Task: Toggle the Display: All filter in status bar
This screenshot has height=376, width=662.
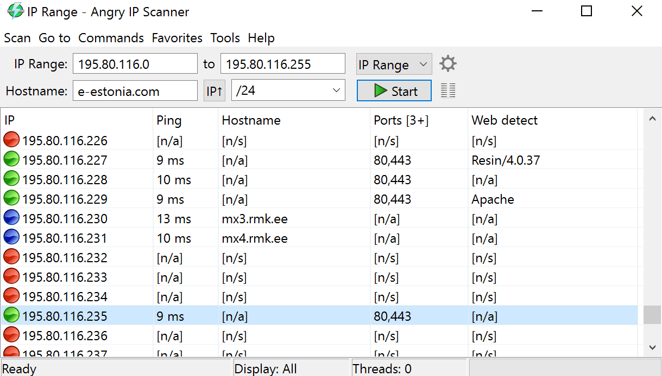Action: click(x=266, y=368)
